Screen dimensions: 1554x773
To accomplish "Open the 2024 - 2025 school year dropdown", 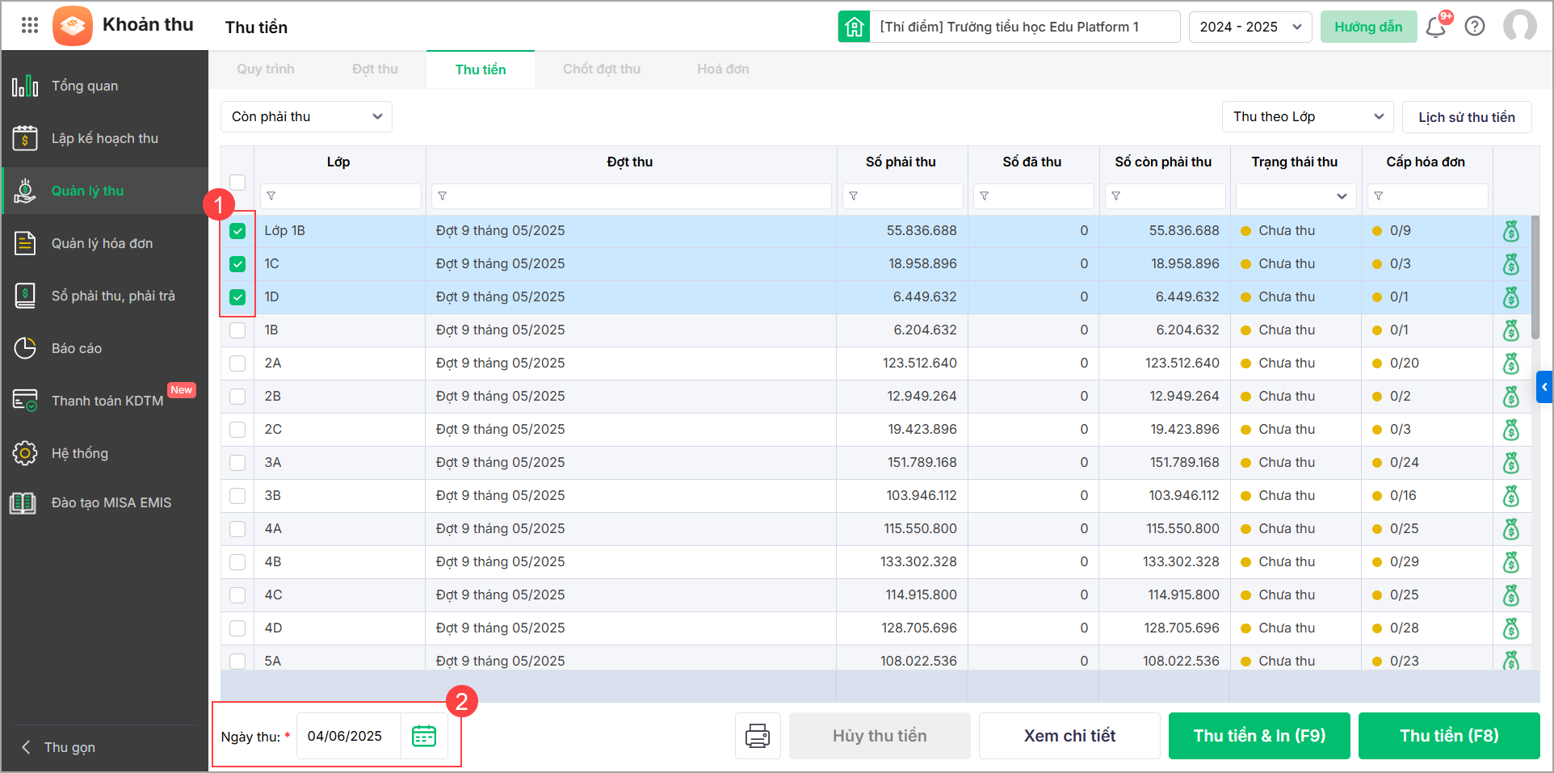I will [1249, 27].
